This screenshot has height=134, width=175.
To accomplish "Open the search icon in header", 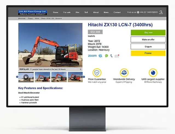I will (x=161, y=11).
